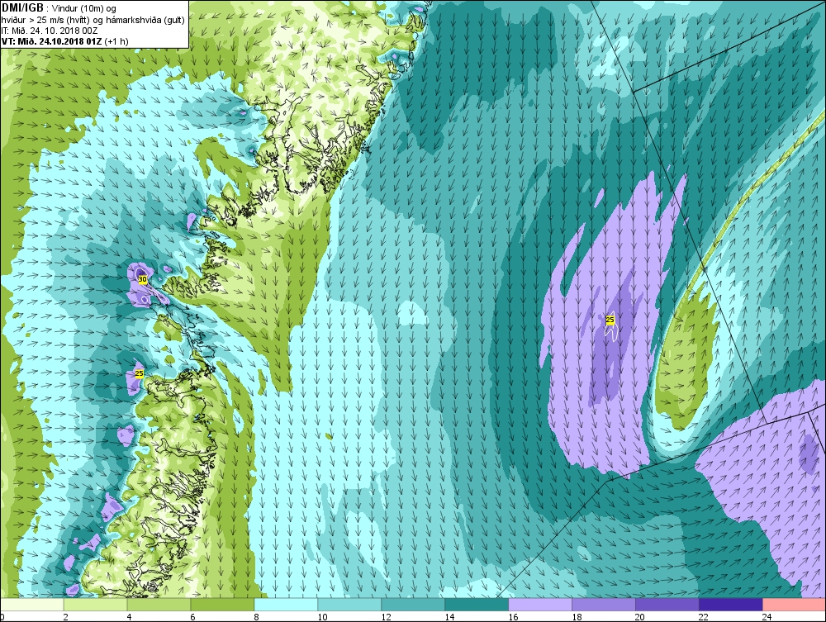The image size is (826, 622).
Task: Select the 14–16 m/s dark teal legend swatch
Action: tap(477, 605)
